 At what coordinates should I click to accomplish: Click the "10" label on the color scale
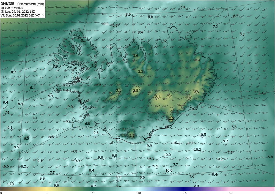tap(139, 193)
